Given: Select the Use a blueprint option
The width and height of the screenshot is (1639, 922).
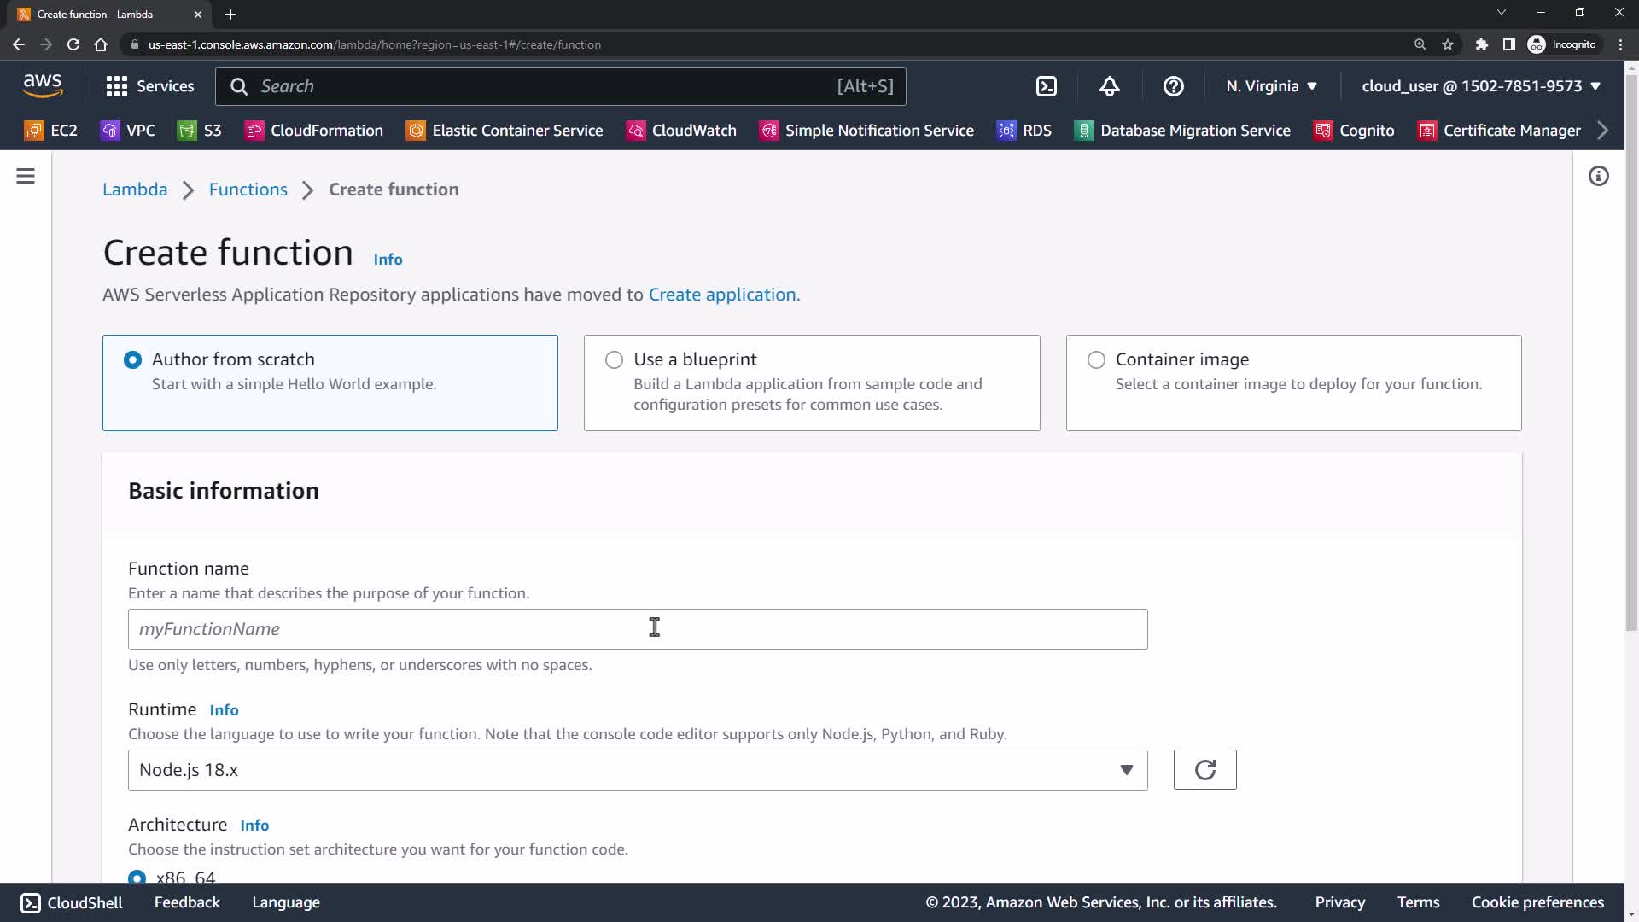Looking at the screenshot, I should pyautogui.click(x=614, y=359).
